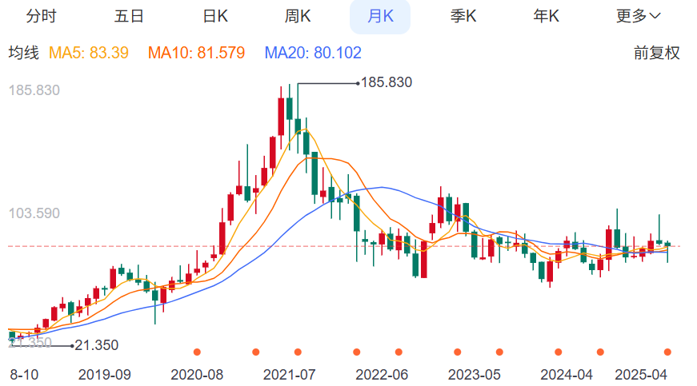Switch to the 季K tab

(x=463, y=17)
